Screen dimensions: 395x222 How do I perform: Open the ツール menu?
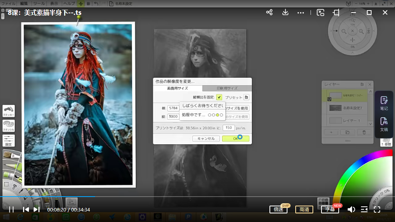coord(39,4)
